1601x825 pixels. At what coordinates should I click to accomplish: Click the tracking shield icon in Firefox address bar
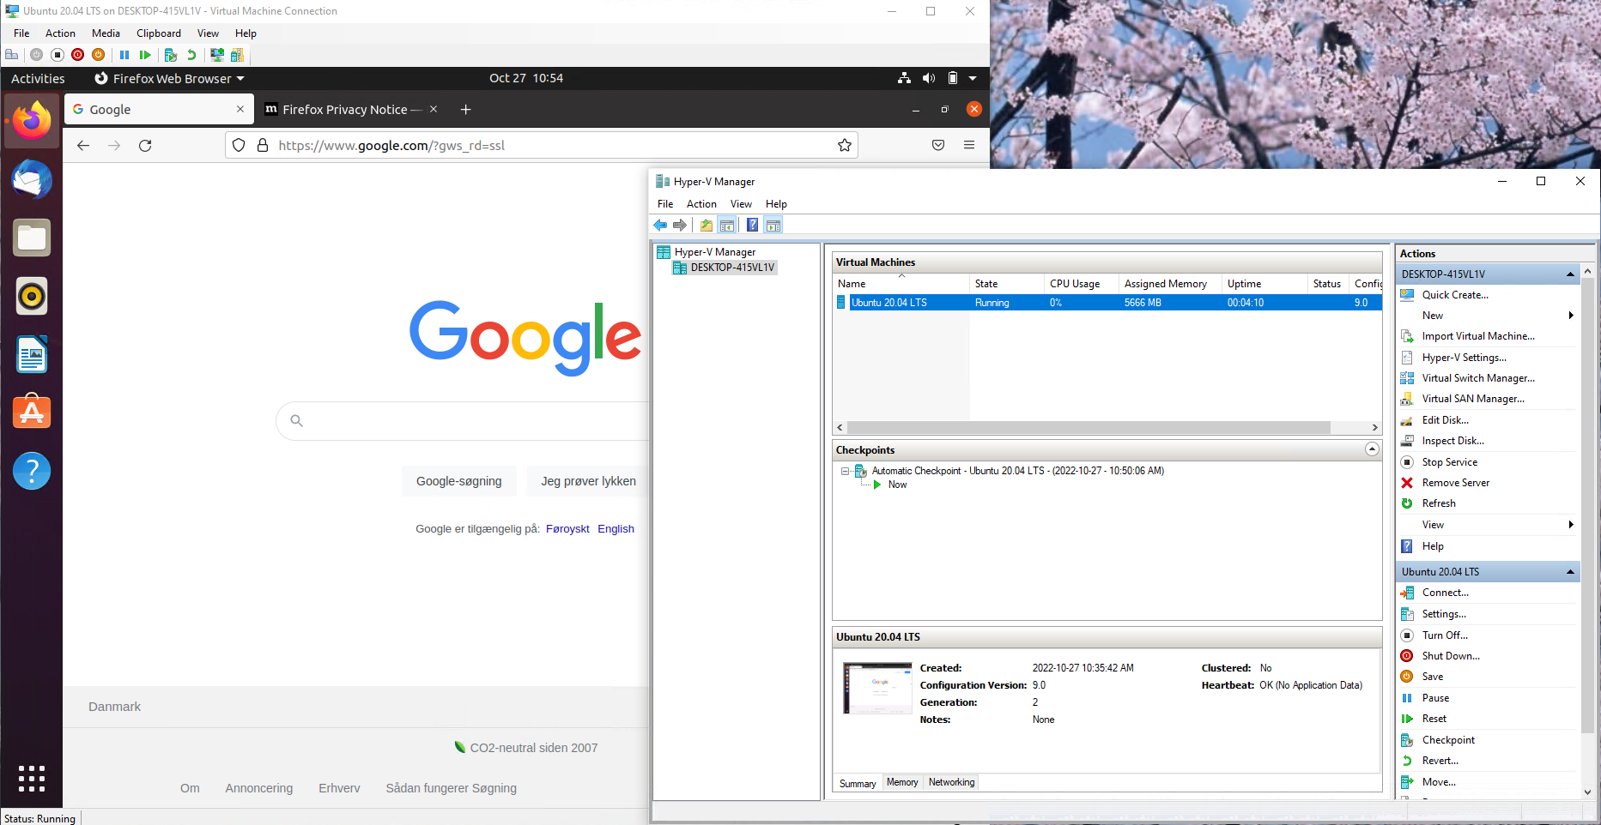(x=239, y=145)
